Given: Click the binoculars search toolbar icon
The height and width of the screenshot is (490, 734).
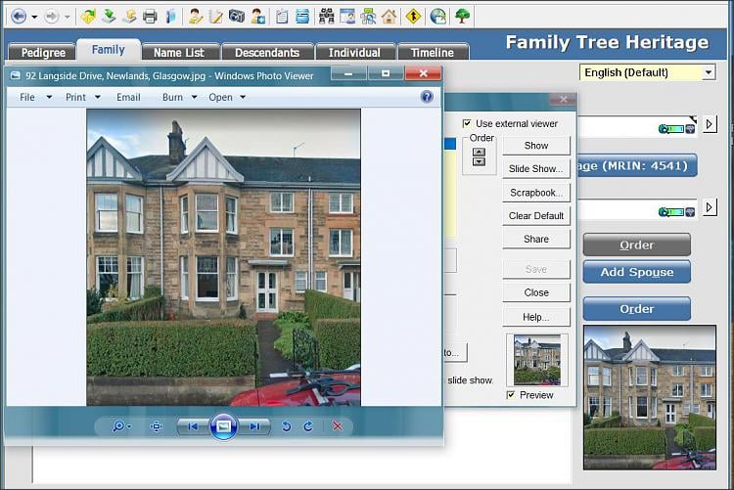Looking at the screenshot, I should 326,17.
